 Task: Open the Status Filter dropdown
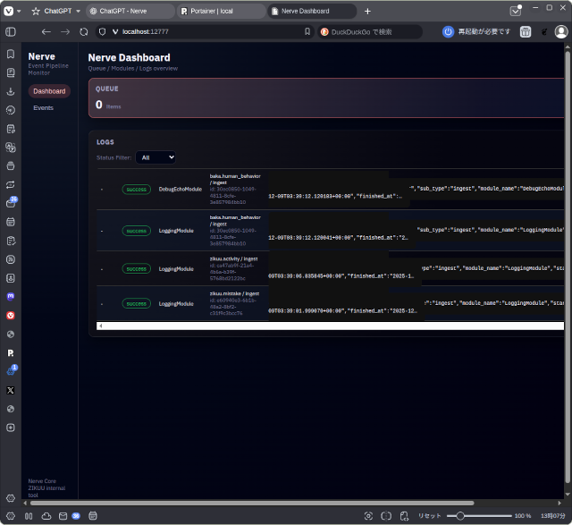(x=157, y=157)
